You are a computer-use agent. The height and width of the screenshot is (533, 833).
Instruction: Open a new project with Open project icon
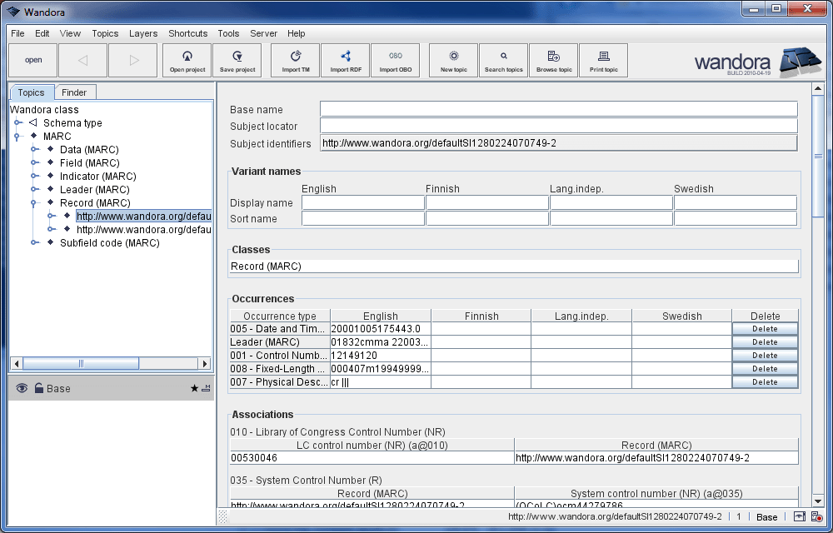(x=187, y=60)
